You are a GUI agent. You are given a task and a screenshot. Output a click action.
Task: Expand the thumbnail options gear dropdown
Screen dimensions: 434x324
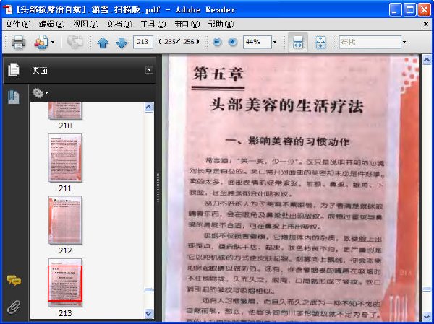tap(40, 93)
